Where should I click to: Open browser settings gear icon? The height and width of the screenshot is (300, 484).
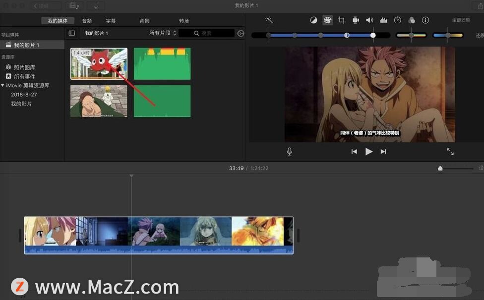(241, 33)
